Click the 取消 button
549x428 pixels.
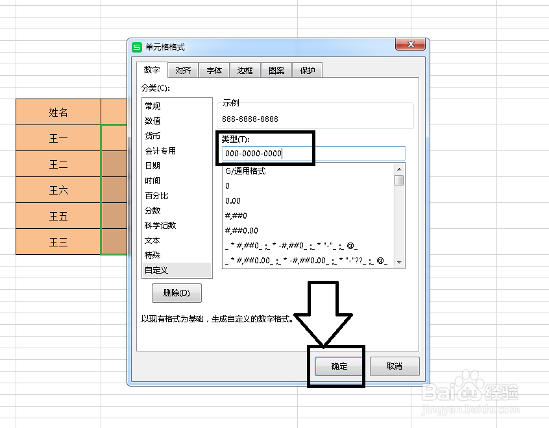pos(395,366)
